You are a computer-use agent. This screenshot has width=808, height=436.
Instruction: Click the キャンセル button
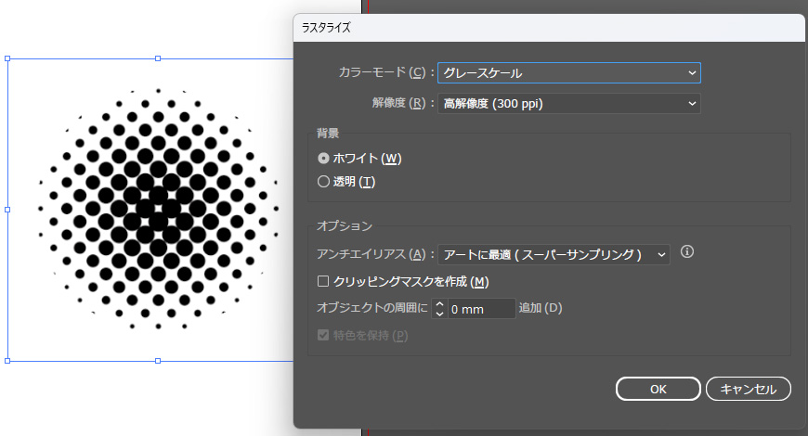point(748,389)
